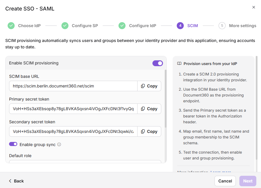Click the Configure IdP green checkmark icon
The height and width of the screenshot is (188, 261).
122,26
